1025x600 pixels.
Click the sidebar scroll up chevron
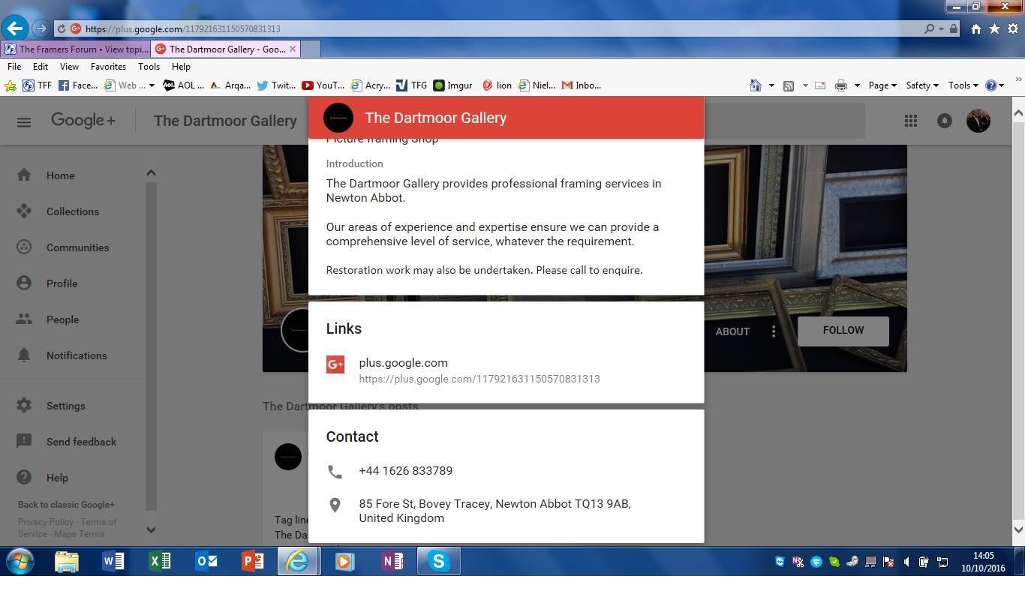pyautogui.click(x=151, y=173)
